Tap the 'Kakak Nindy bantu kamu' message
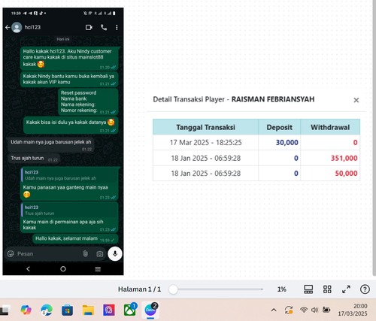The height and width of the screenshot is (321, 376). 69,79
